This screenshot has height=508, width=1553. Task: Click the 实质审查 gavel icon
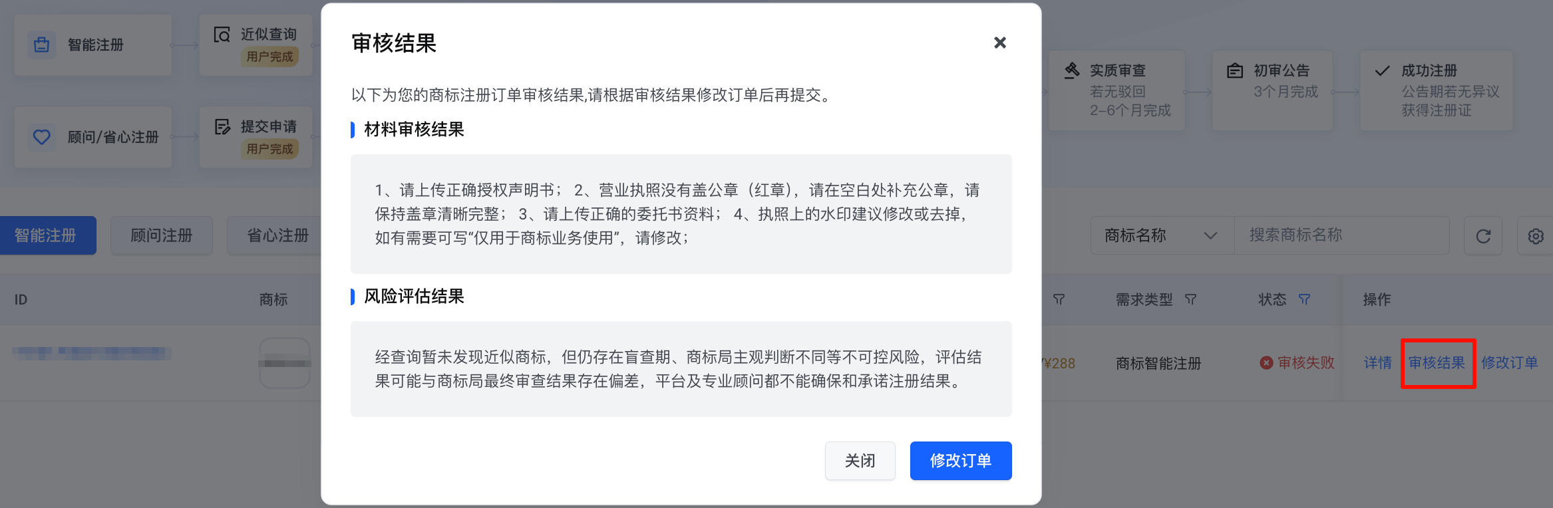click(x=1071, y=70)
